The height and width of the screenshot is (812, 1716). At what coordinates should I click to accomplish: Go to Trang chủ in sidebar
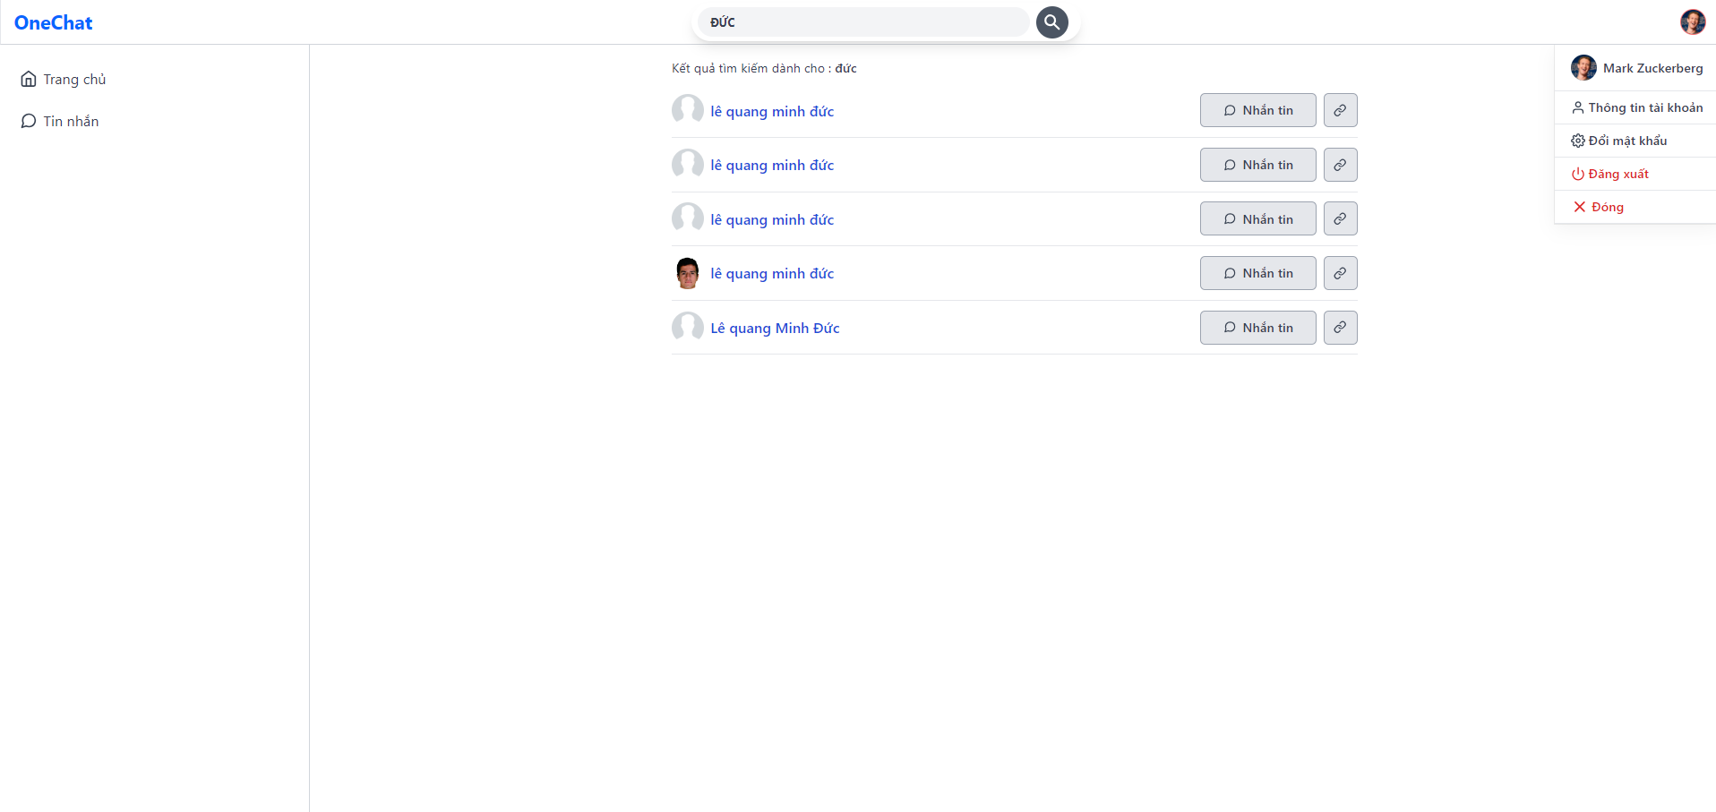pos(64,79)
